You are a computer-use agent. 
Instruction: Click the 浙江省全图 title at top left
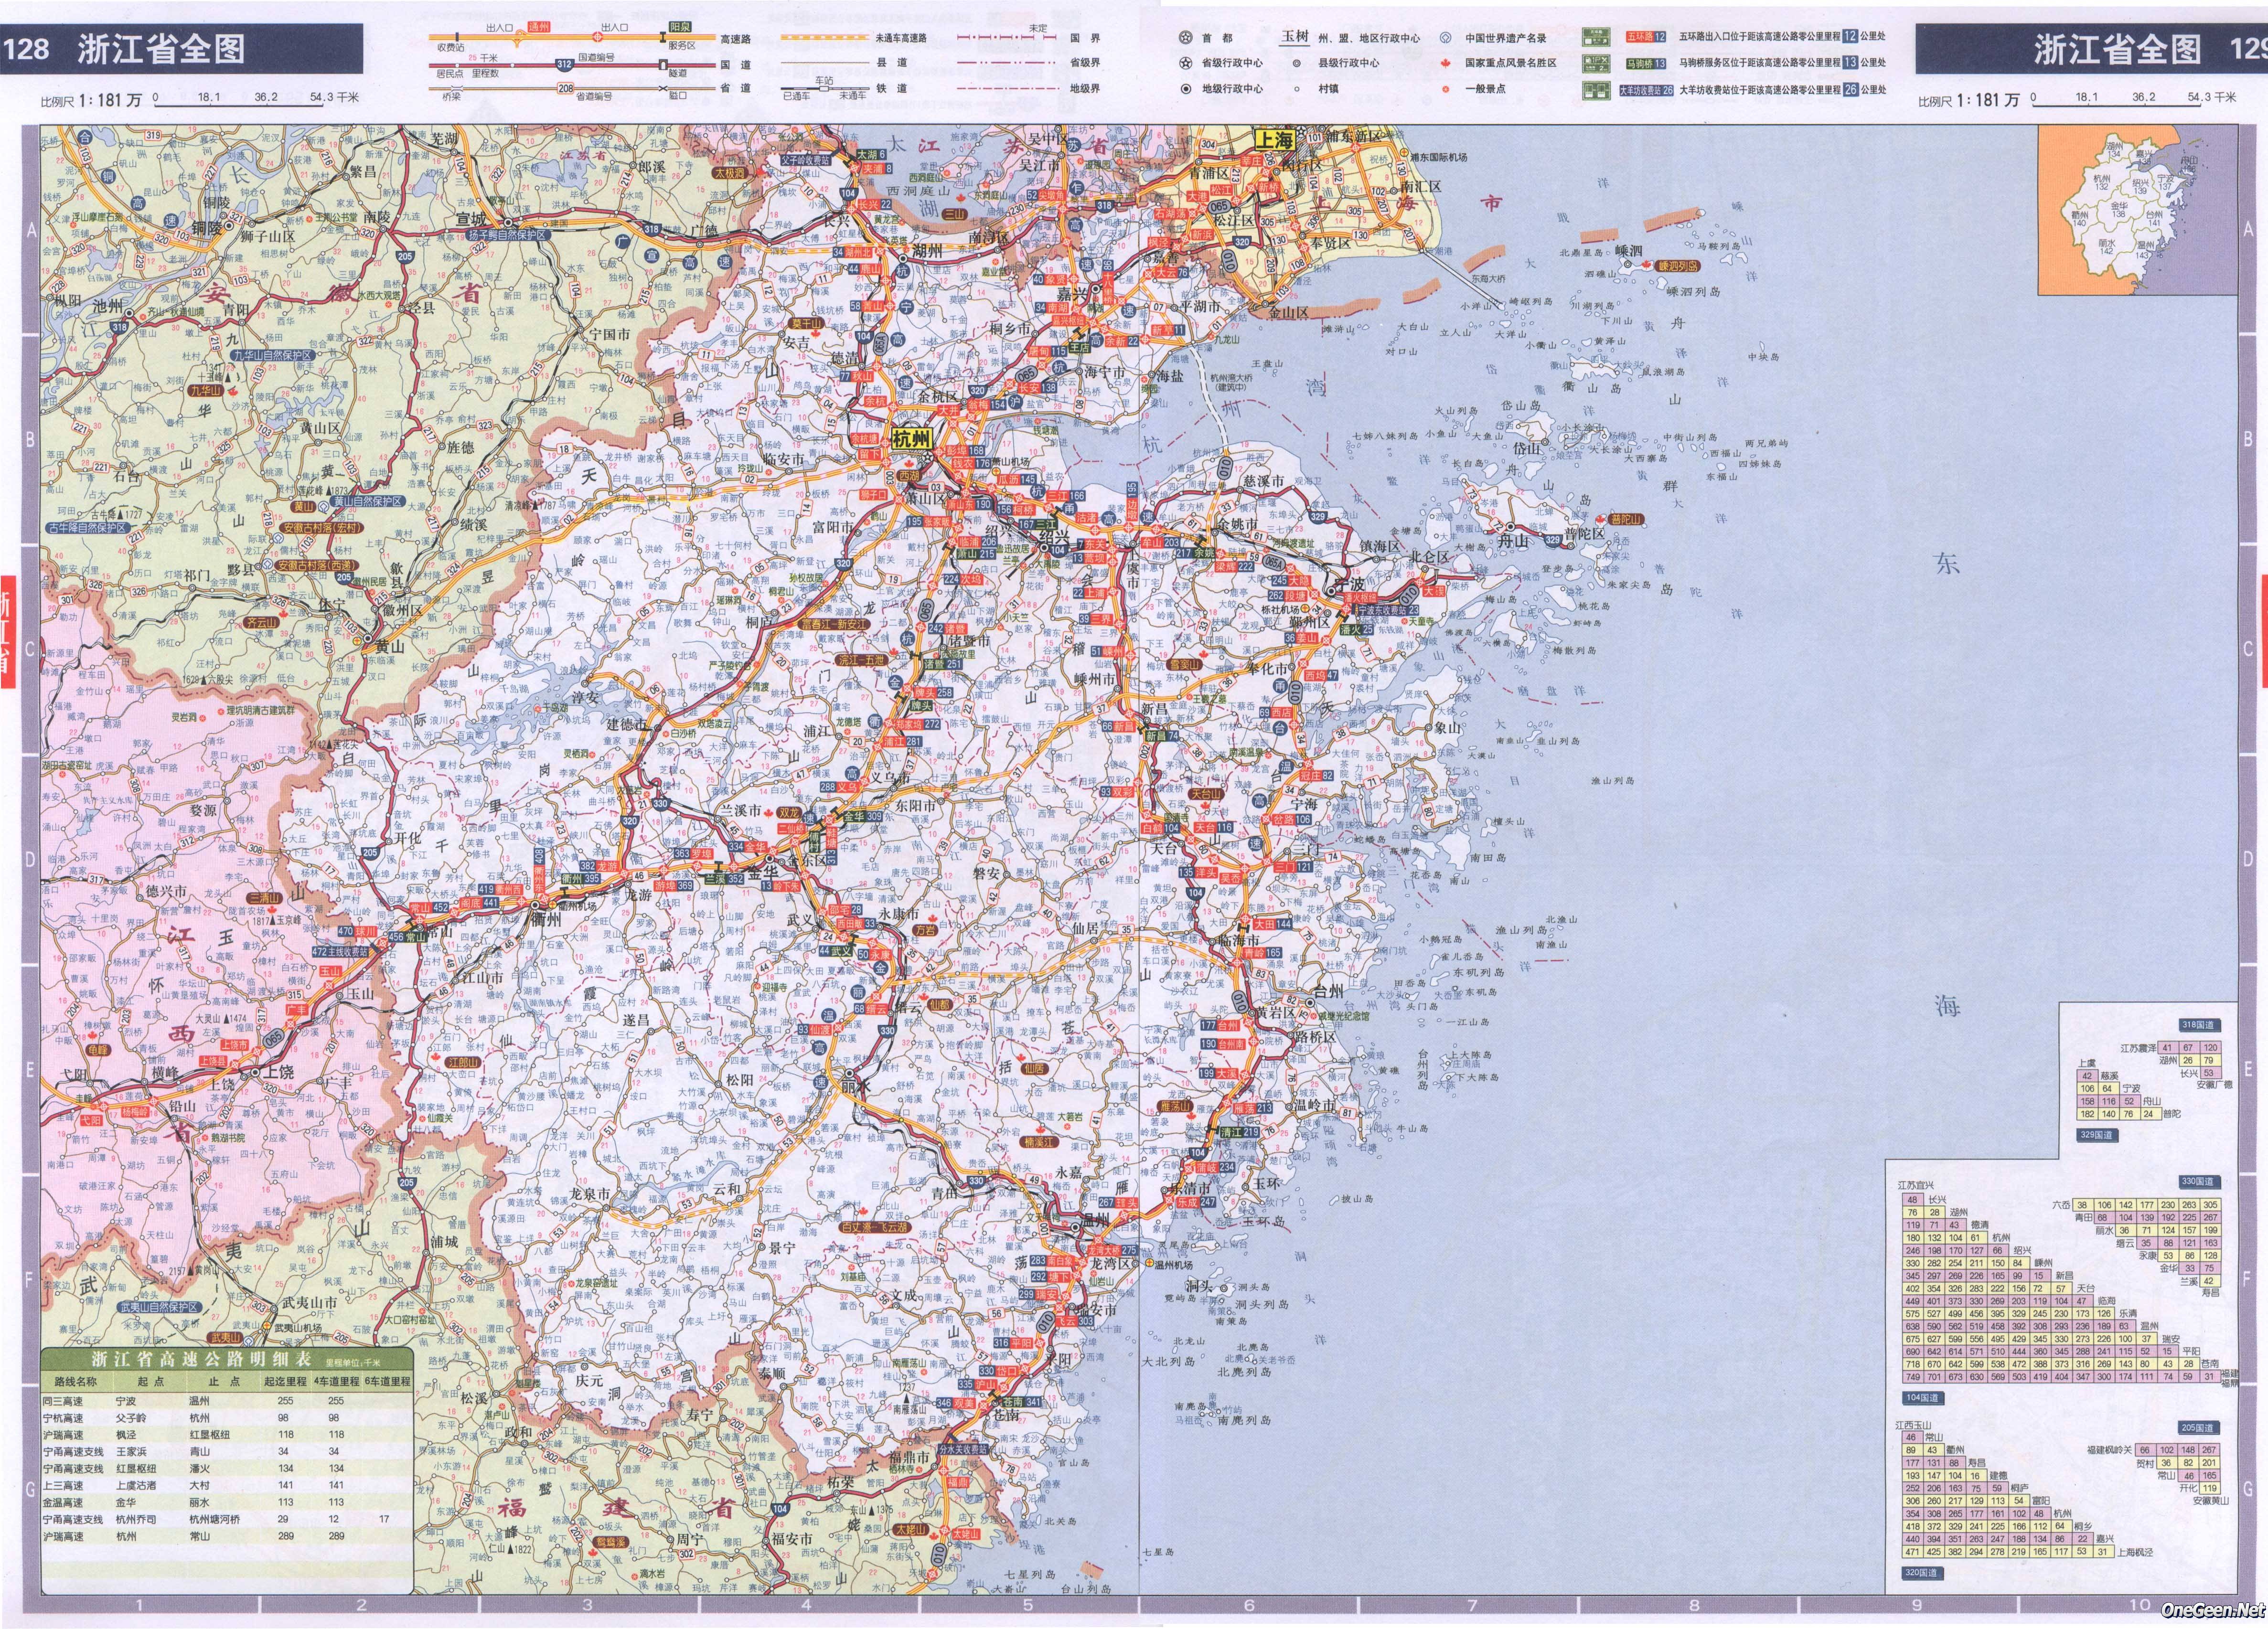coord(161,49)
